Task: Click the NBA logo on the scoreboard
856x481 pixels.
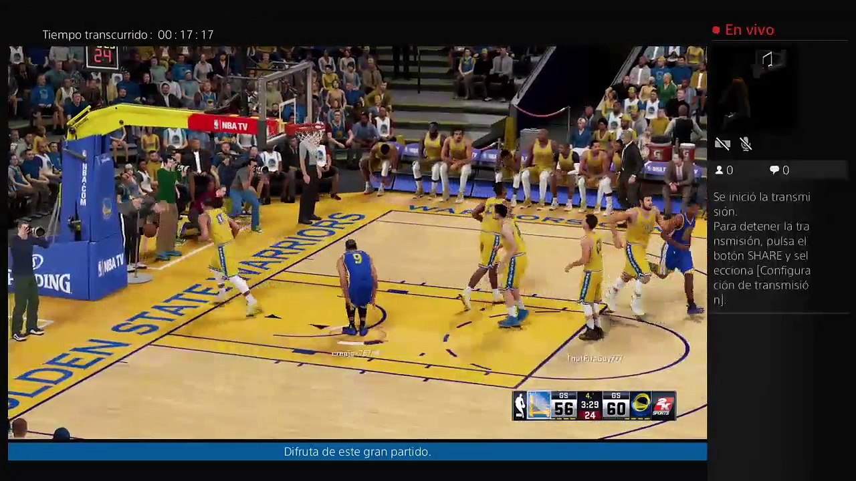Action: click(x=520, y=406)
